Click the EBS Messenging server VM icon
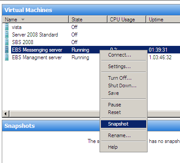180x163 pixels. pos(7,50)
